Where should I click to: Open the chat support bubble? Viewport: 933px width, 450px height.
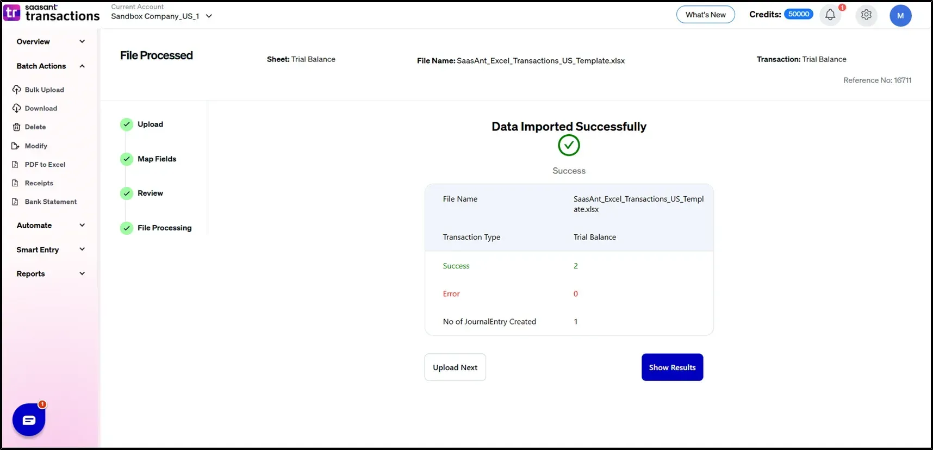pyautogui.click(x=29, y=420)
